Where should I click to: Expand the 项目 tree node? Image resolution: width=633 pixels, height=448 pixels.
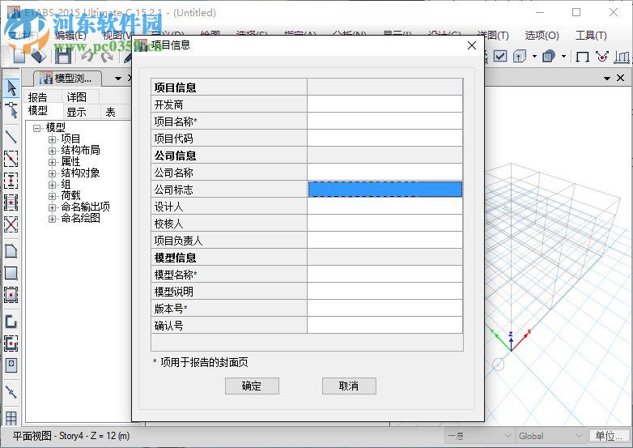pos(52,139)
